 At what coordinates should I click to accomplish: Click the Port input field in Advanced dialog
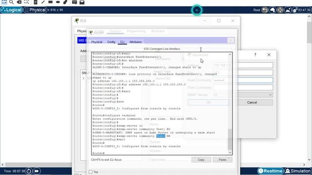click(243, 72)
